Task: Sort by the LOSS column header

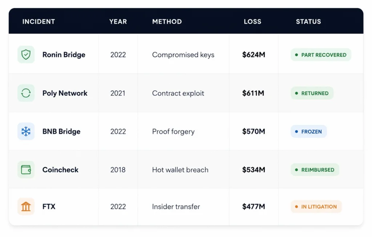Action: (x=252, y=21)
